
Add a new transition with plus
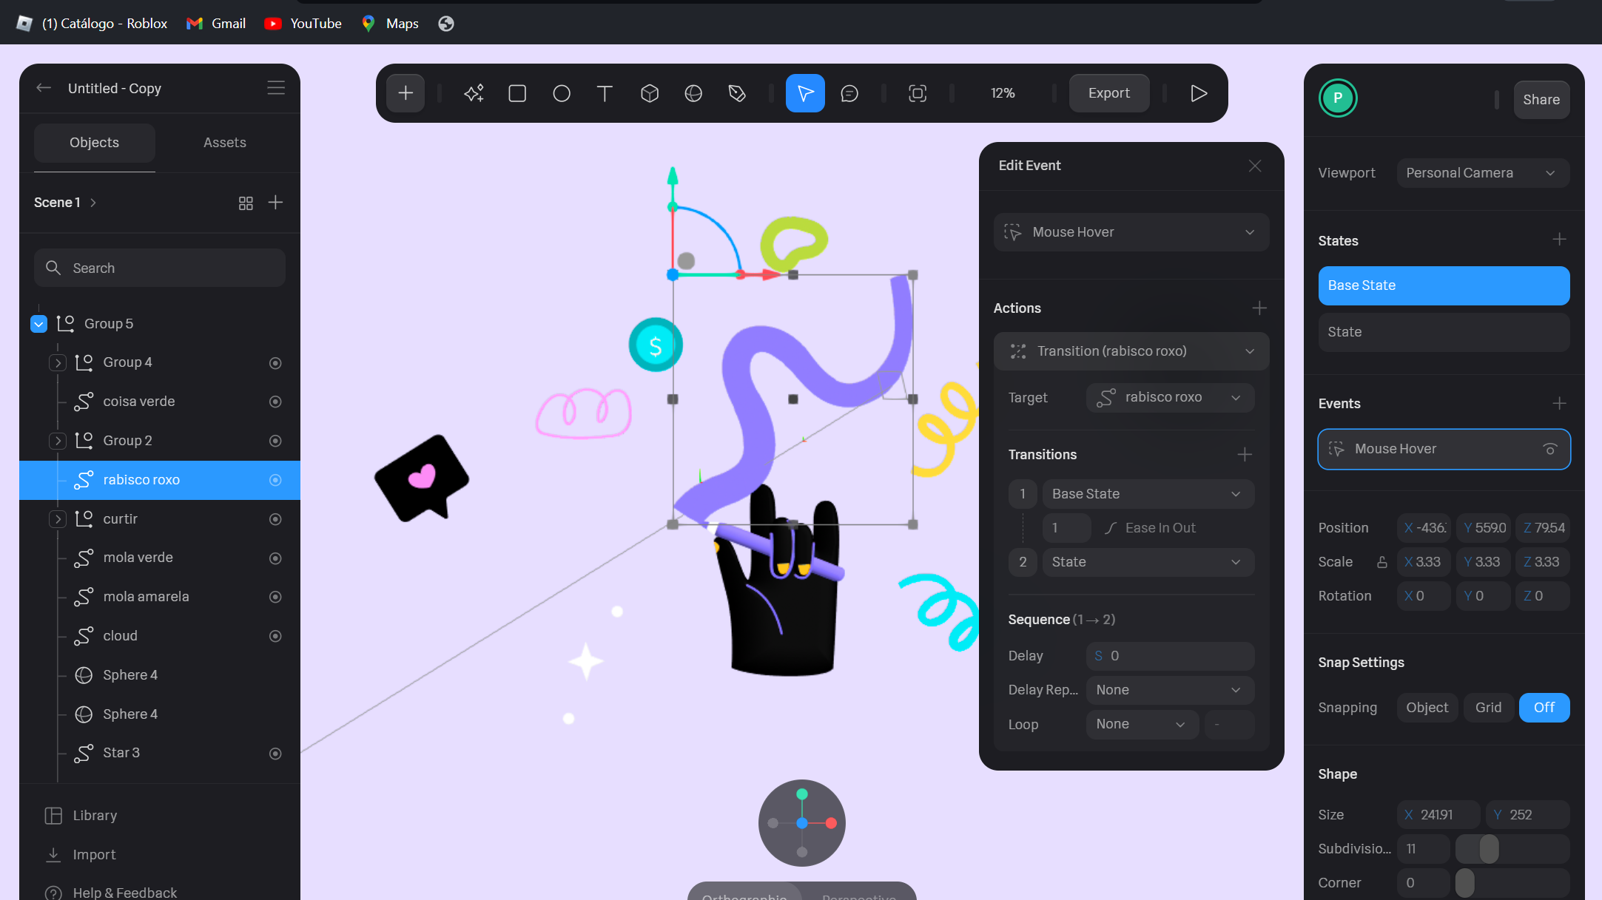pos(1245,455)
